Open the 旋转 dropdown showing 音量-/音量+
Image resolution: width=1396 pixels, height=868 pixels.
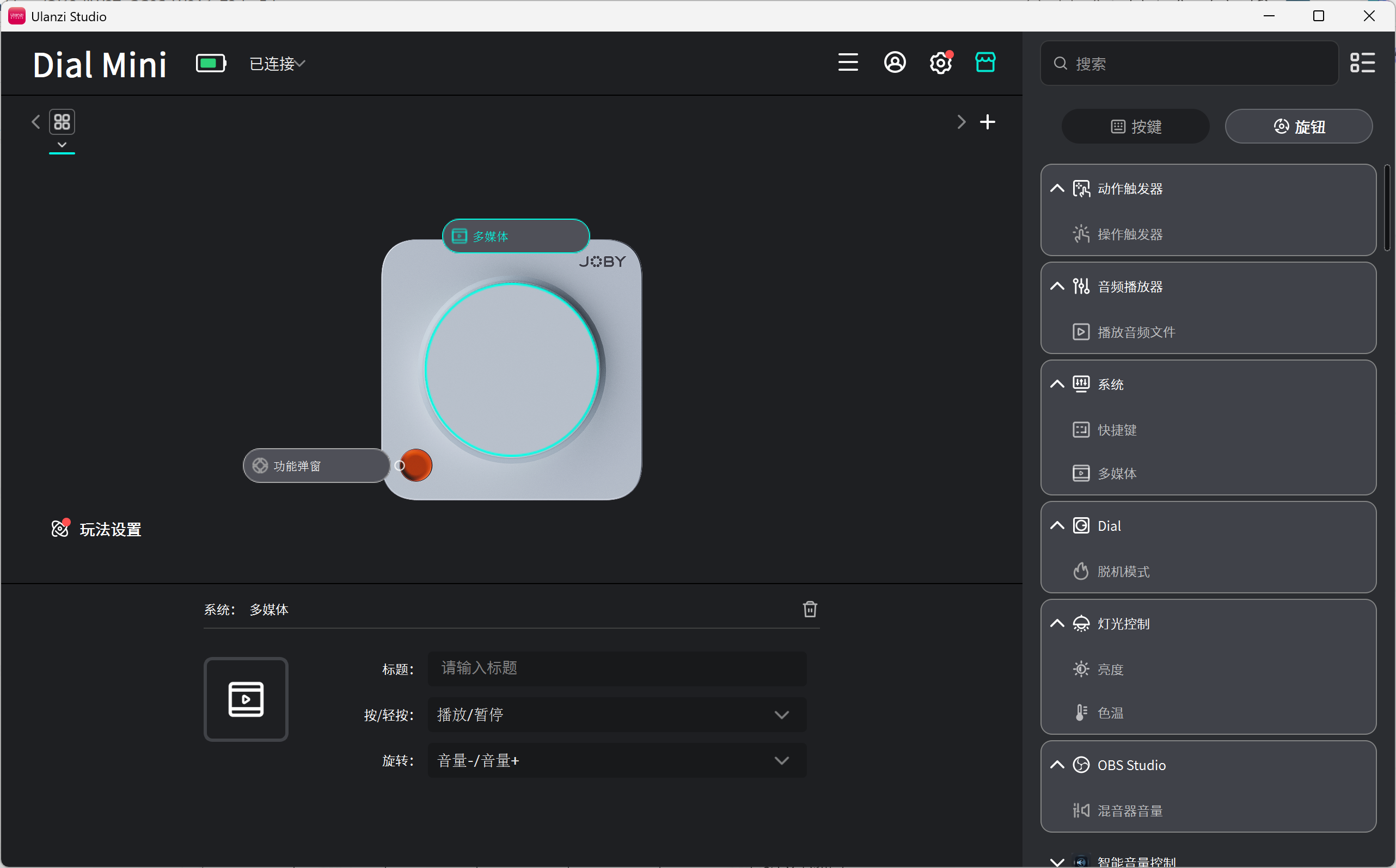tap(617, 761)
